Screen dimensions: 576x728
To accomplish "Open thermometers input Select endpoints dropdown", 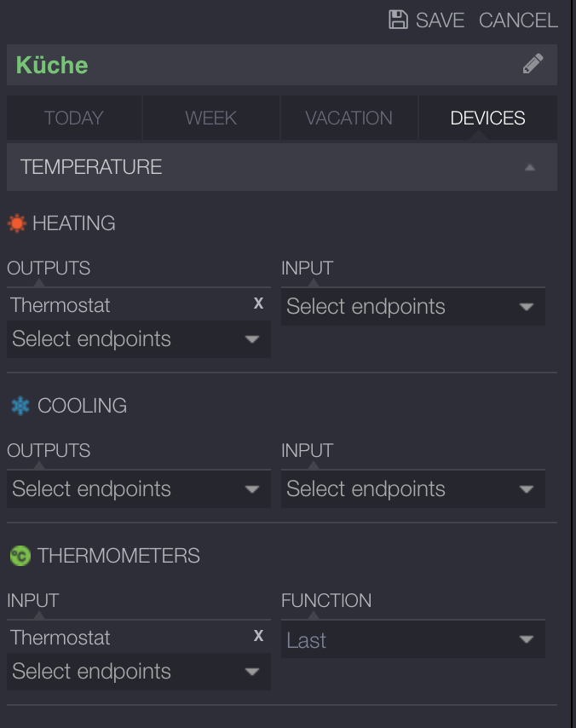I will pos(138,672).
